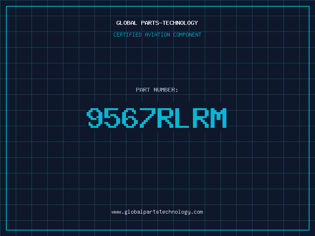Select the part number 9567RLRM

pos(157,118)
